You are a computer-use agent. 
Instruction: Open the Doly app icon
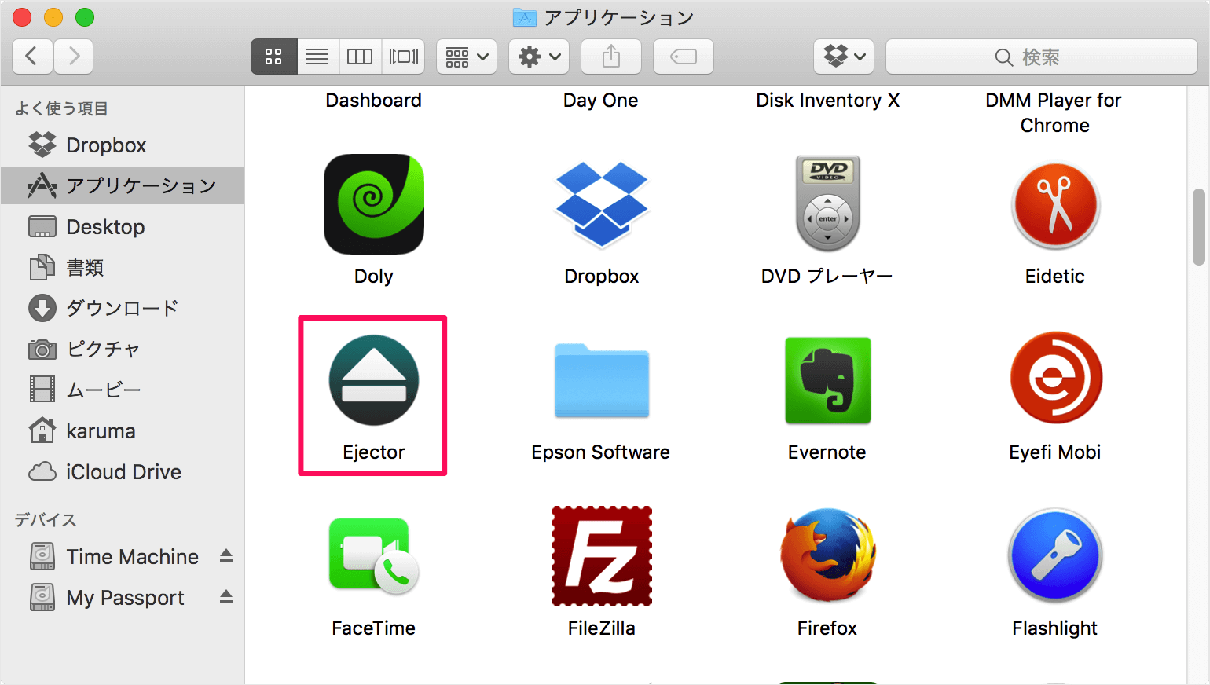[374, 204]
